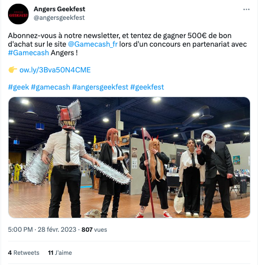View the 807 vues count

pyautogui.click(x=94, y=230)
